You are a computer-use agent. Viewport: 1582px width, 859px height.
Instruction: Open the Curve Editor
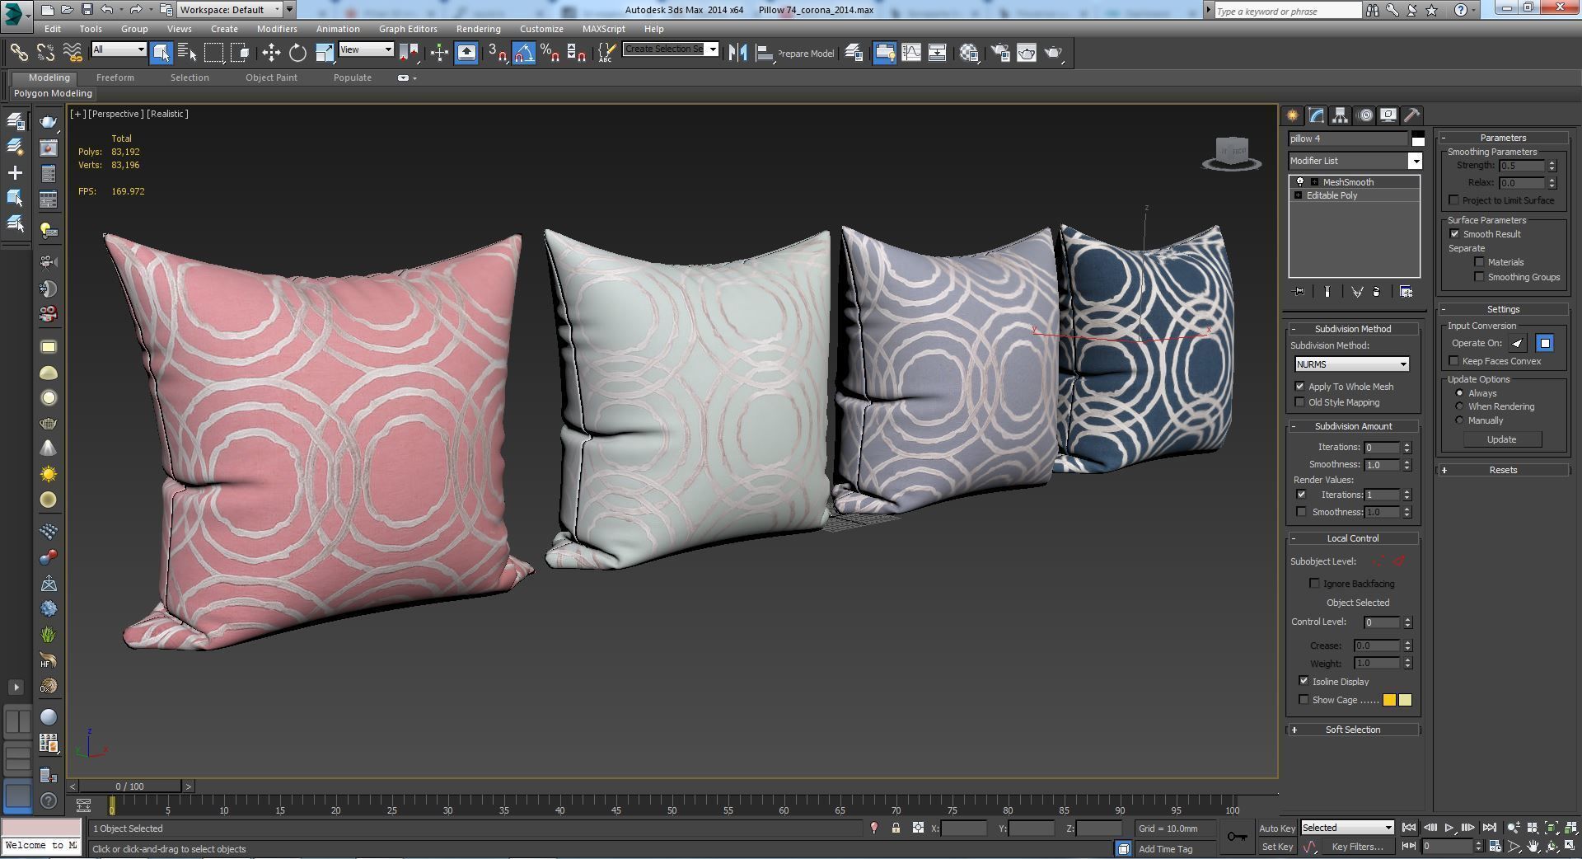click(x=911, y=53)
